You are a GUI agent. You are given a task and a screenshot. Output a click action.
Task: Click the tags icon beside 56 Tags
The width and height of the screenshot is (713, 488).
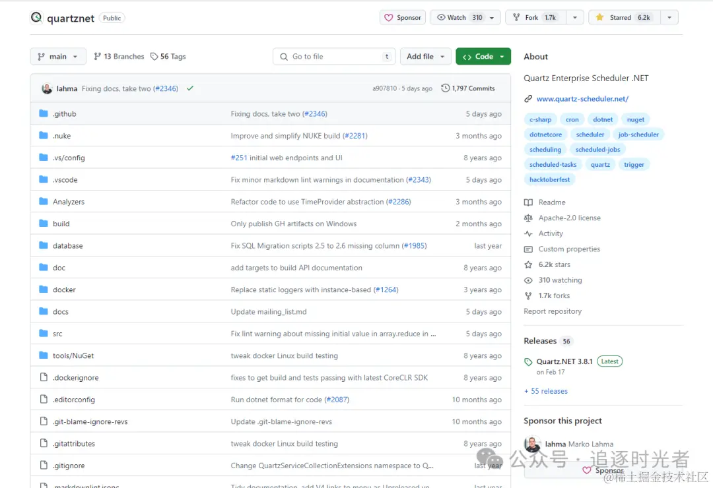(x=154, y=56)
